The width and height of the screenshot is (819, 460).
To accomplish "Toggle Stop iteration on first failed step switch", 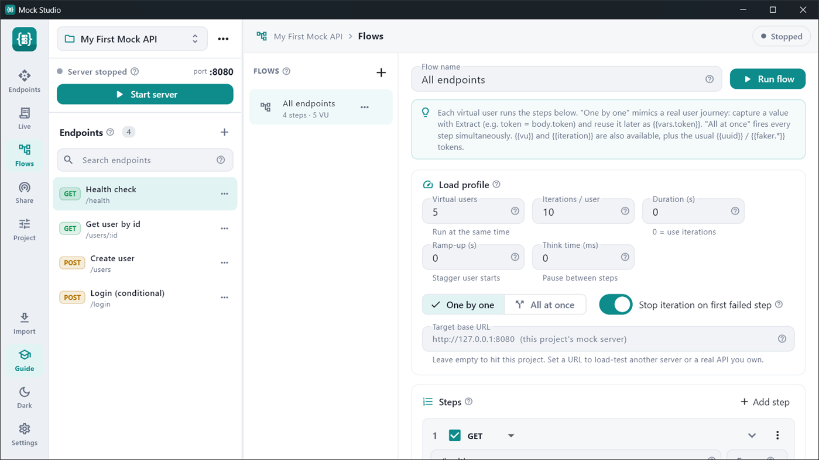I will pos(616,305).
